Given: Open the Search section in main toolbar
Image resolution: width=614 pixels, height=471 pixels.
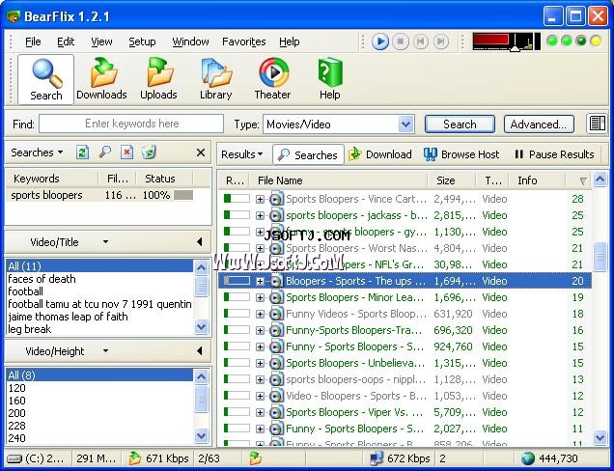Looking at the screenshot, I should pyautogui.click(x=45, y=79).
